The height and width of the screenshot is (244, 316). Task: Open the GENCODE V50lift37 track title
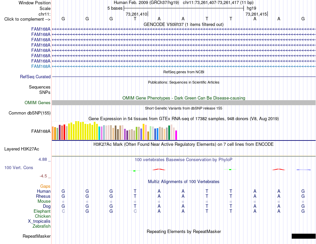click(184, 24)
